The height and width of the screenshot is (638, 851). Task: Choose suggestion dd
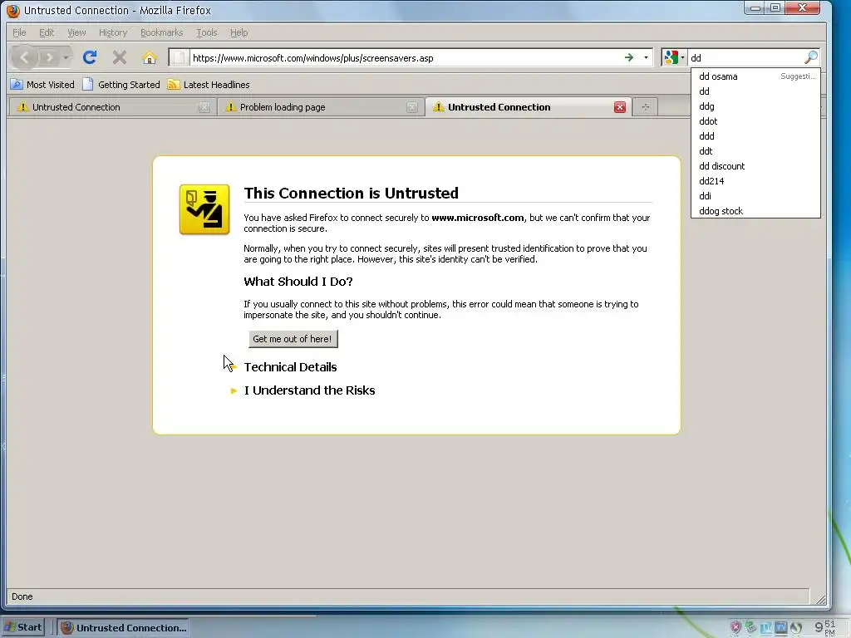(755, 91)
